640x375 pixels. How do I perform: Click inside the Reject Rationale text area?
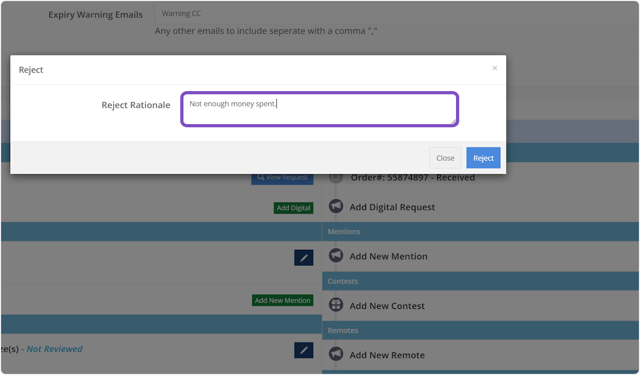(x=319, y=109)
